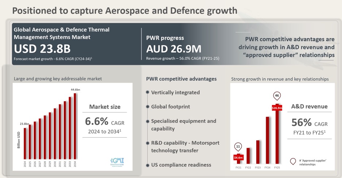
Task: Select the FY24 revenue bar
Action: [x=267, y=140]
